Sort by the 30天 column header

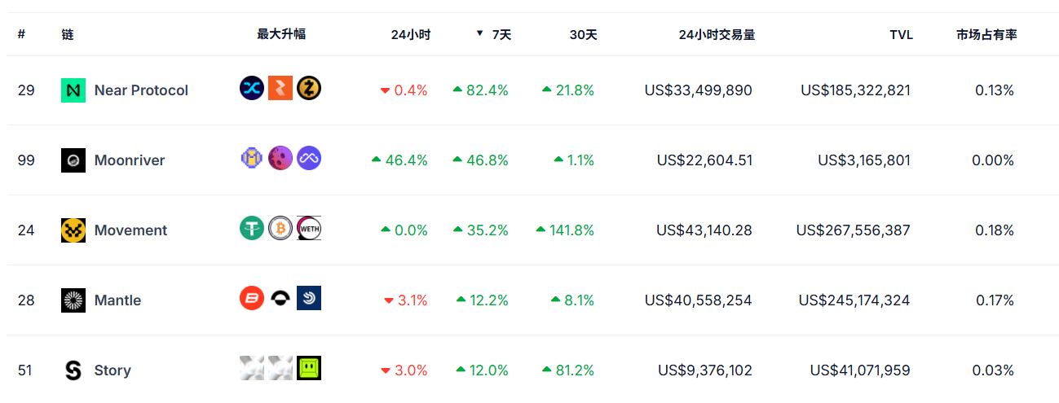(x=583, y=35)
